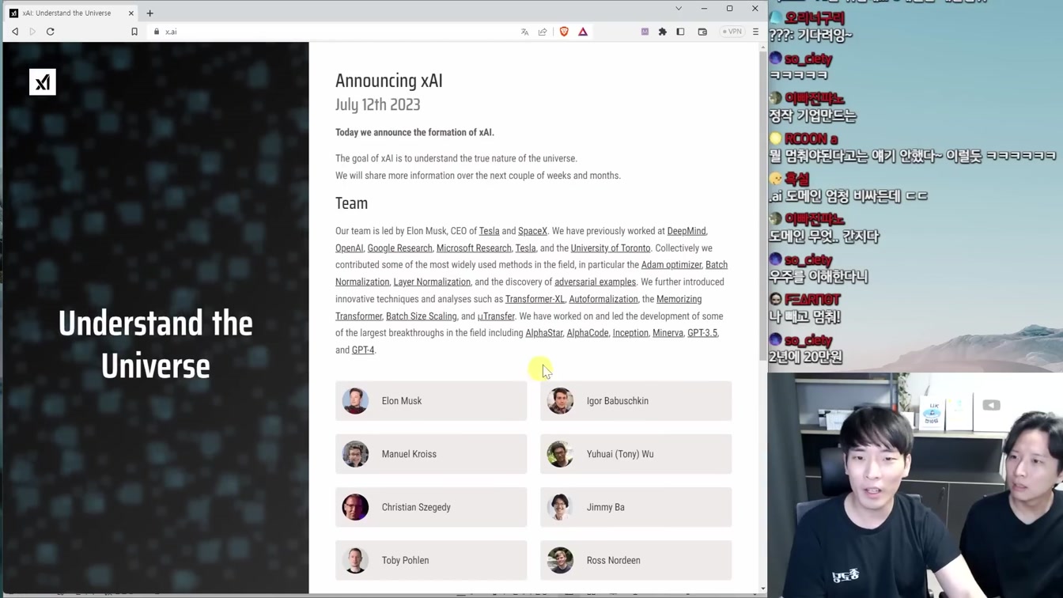Click the x.ai address bar

(x=332, y=32)
